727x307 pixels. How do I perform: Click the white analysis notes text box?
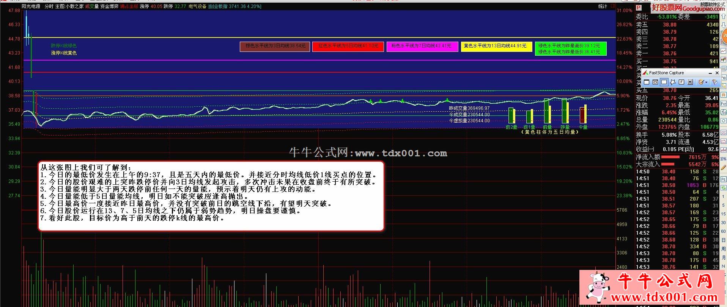pos(211,196)
